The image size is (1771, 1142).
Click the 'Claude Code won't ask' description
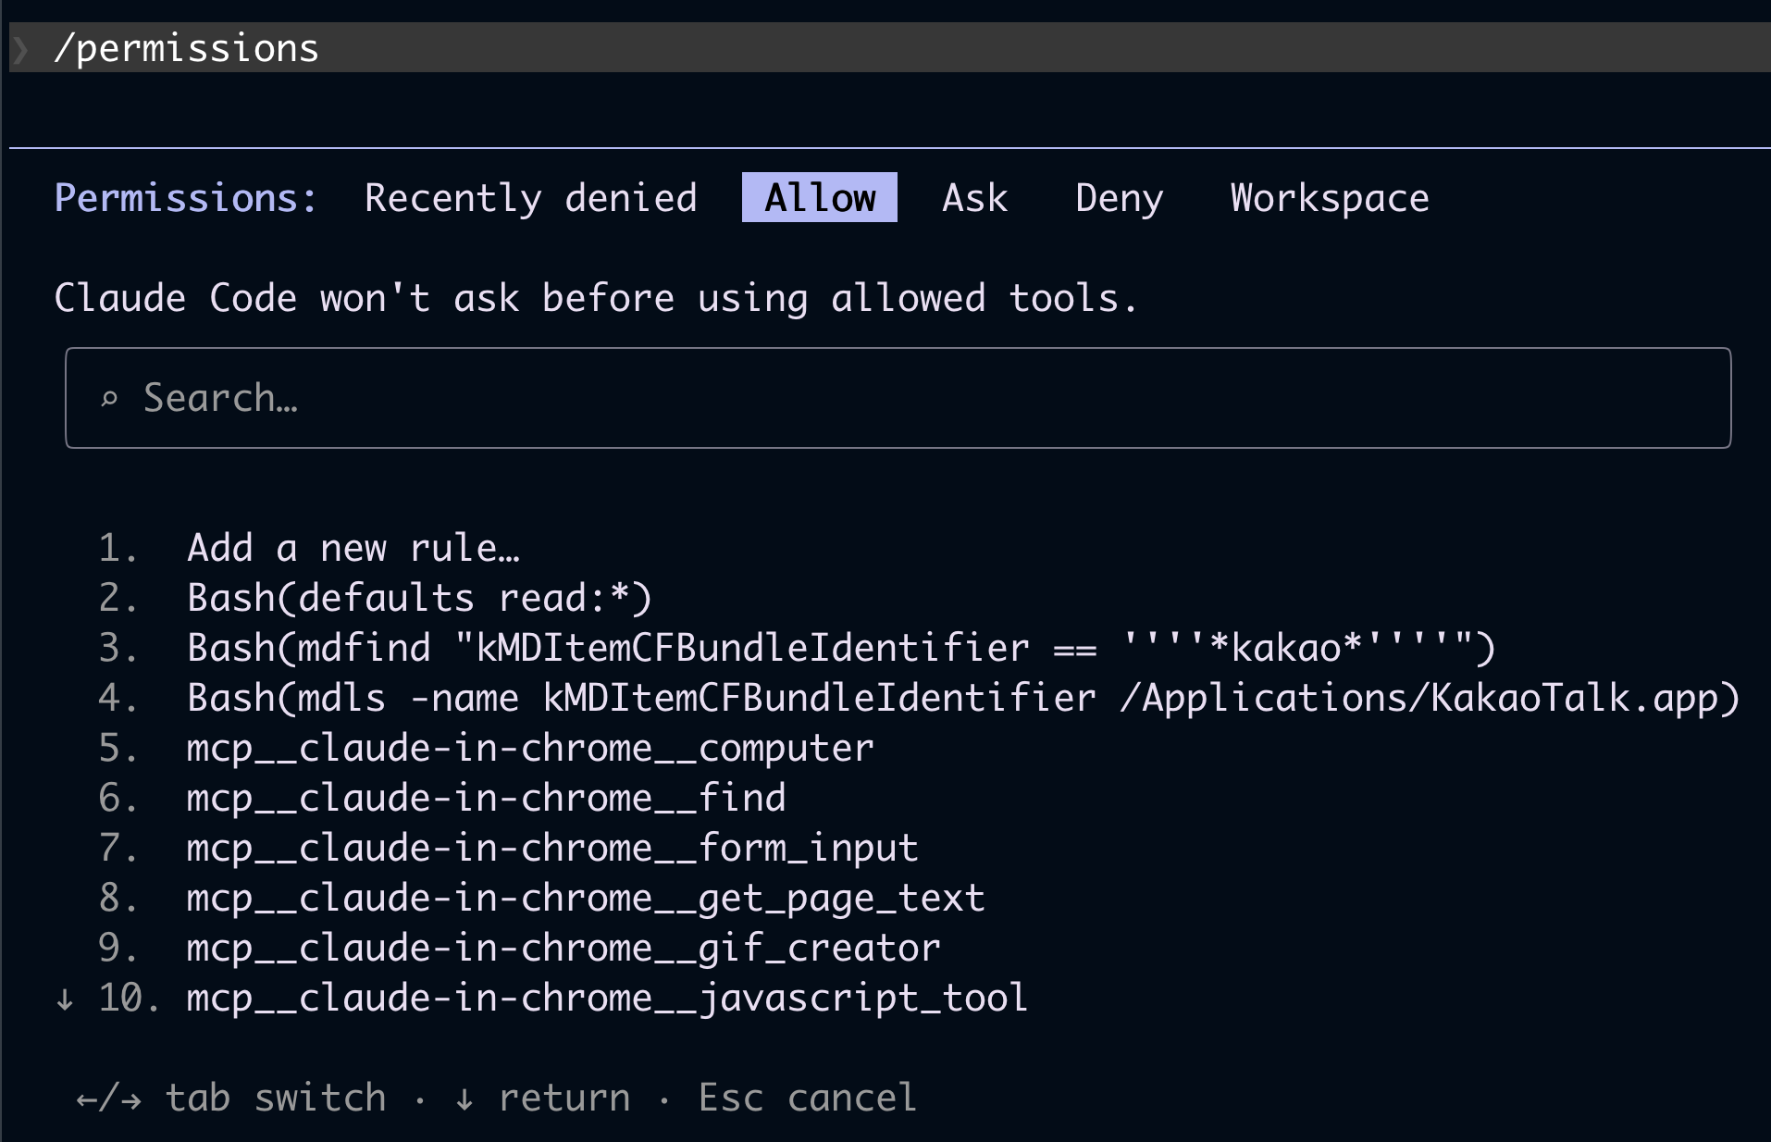pos(596,298)
